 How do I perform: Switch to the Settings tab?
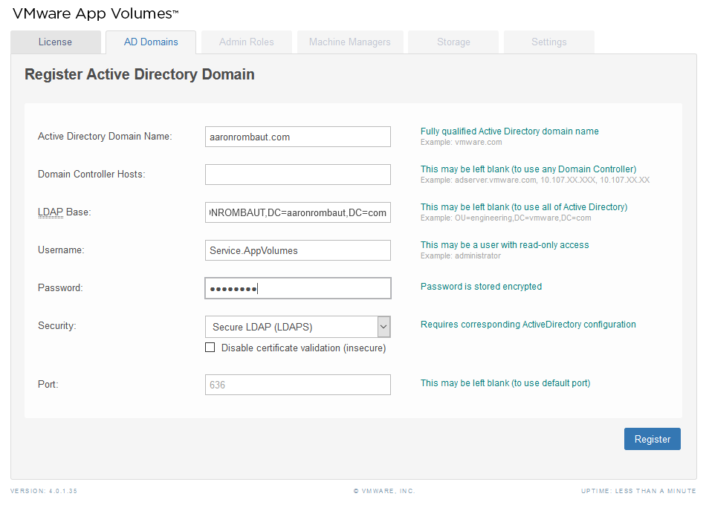[548, 42]
